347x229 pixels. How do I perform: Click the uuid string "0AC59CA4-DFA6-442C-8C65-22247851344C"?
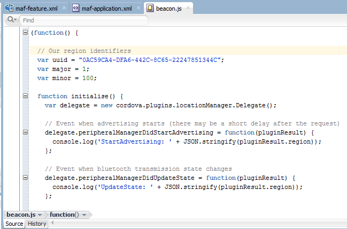pos(150,60)
